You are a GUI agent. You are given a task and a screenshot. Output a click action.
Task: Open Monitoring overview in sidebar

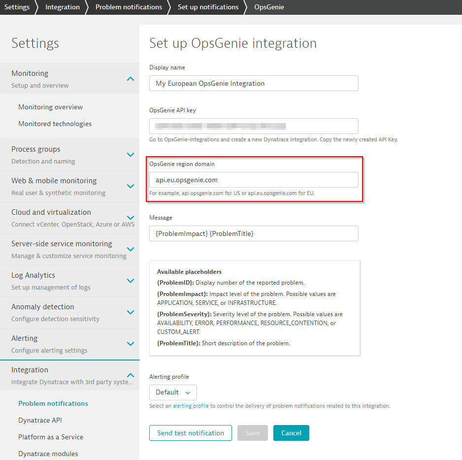[50, 107]
